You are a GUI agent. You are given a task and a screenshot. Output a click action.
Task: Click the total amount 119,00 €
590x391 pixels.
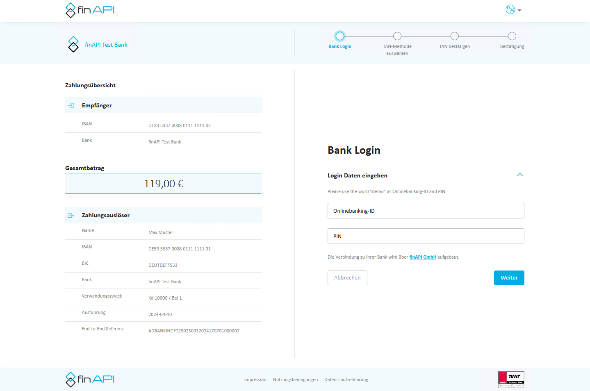pyautogui.click(x=164, y=184)
